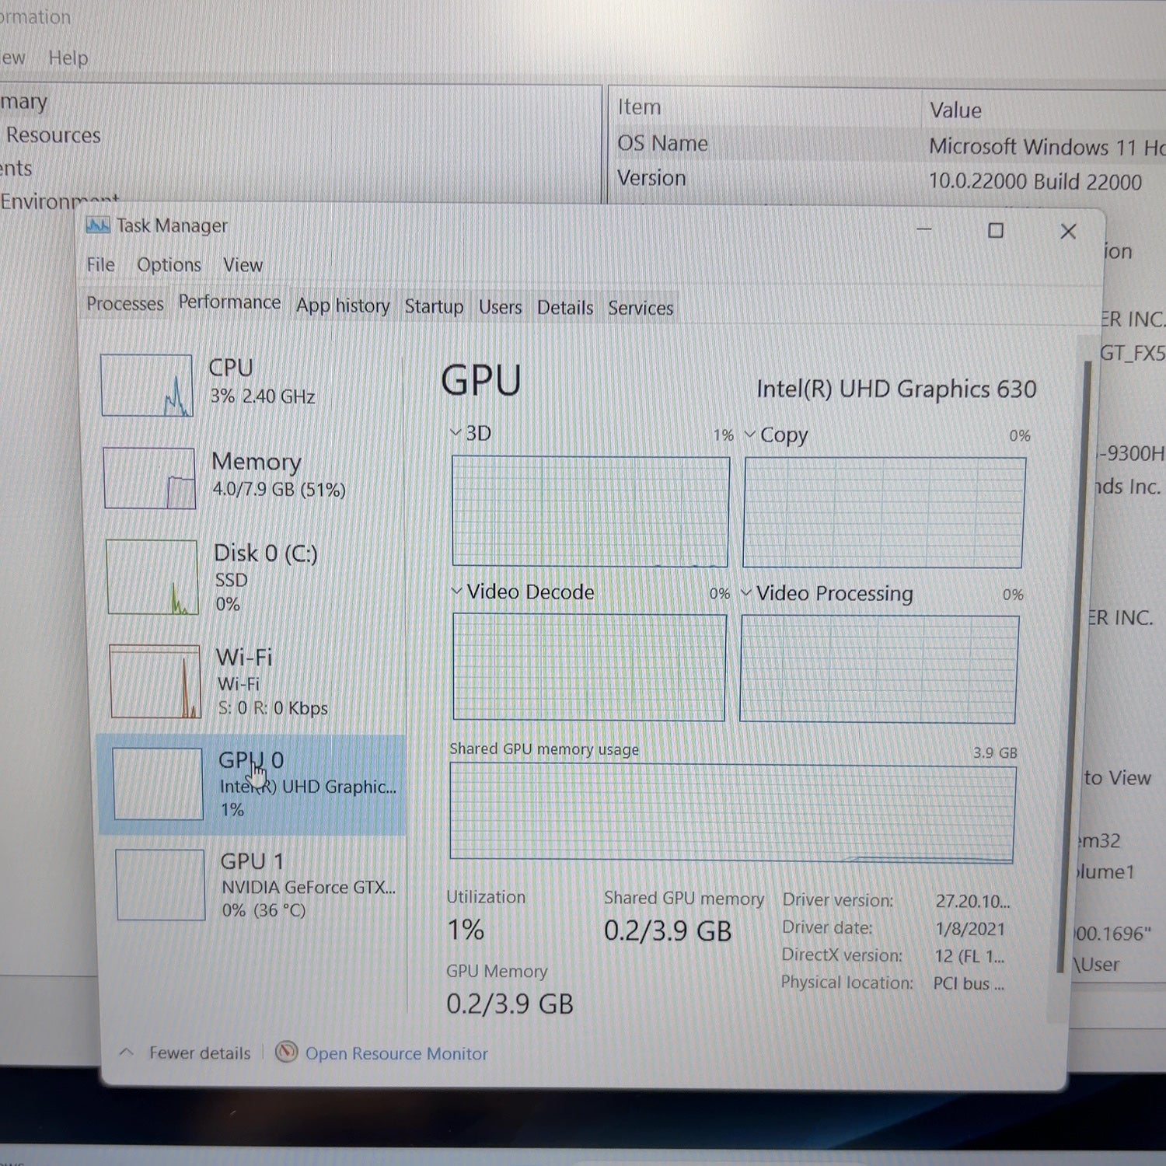Open the View menu in Task Manager
1166x1166 pixels.
click(x=243, y=265)
